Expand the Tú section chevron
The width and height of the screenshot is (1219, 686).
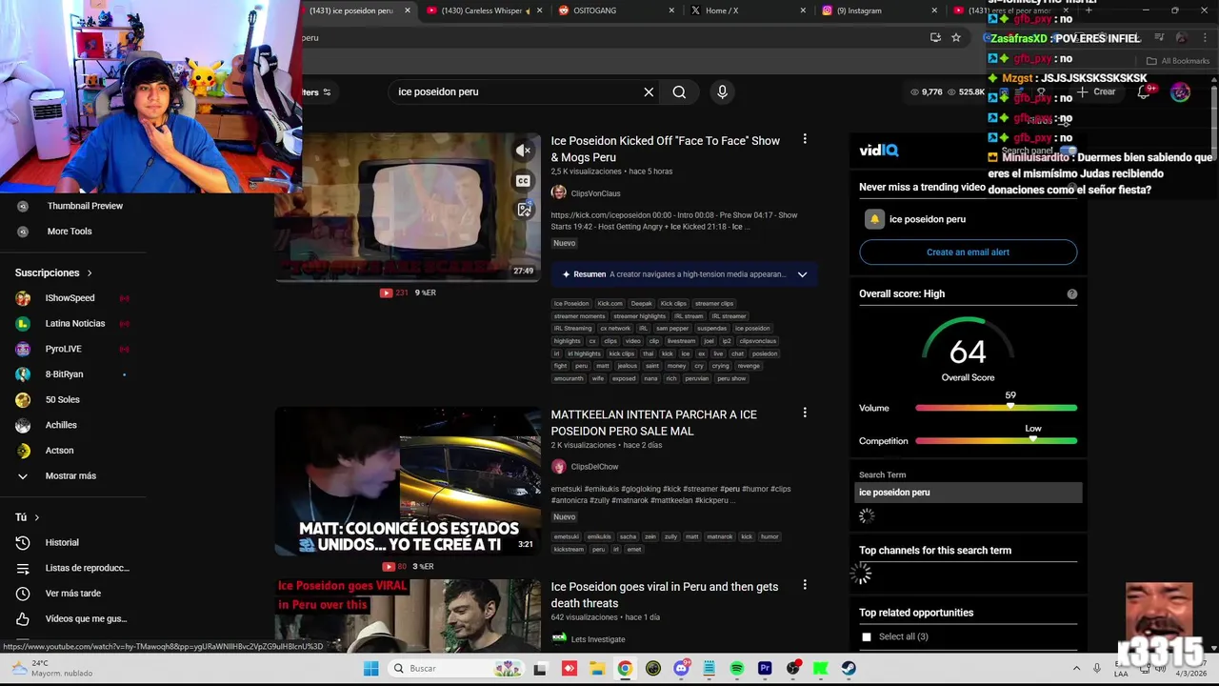click(36, 517)
